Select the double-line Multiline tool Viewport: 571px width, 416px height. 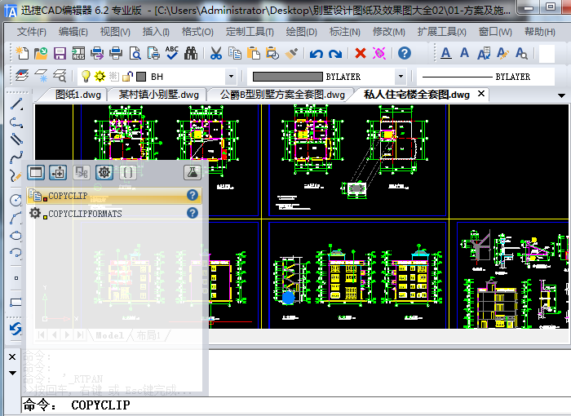pyautogui.click(x=16, y=139)
